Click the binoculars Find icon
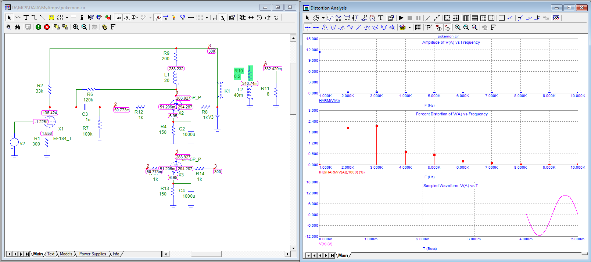 [x=17, y=27]
